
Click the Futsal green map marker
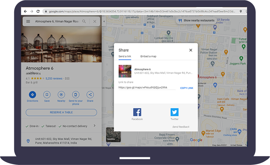click(x=243, y=46)
